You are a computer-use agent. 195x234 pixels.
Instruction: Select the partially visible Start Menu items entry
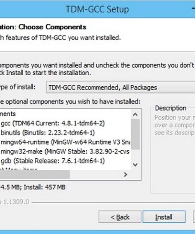click(x=19, y=168)
